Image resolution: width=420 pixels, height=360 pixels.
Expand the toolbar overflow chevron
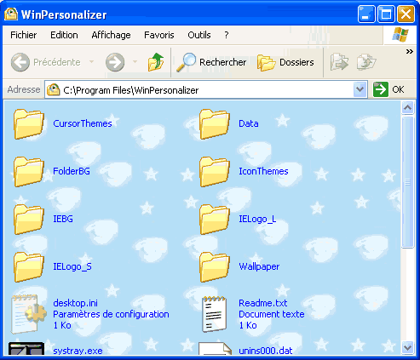[x=409, y=51]
